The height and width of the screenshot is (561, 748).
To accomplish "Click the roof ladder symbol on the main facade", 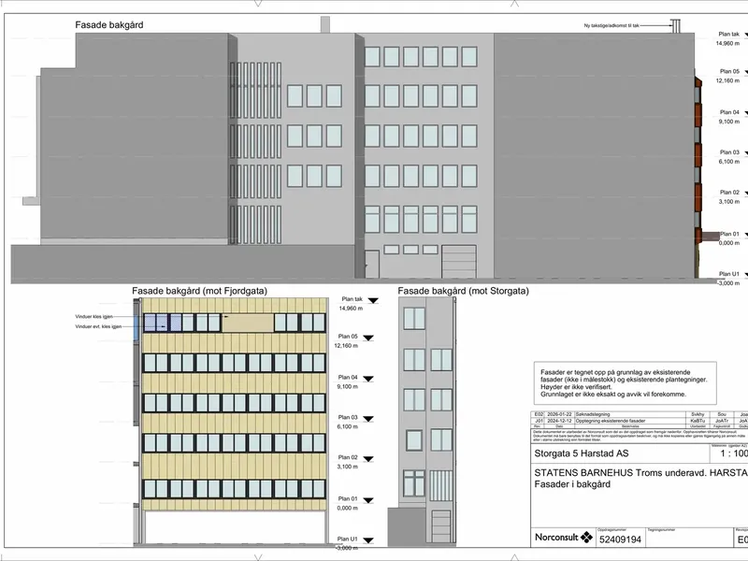I will pyautogui.click(x=675, y=26).
